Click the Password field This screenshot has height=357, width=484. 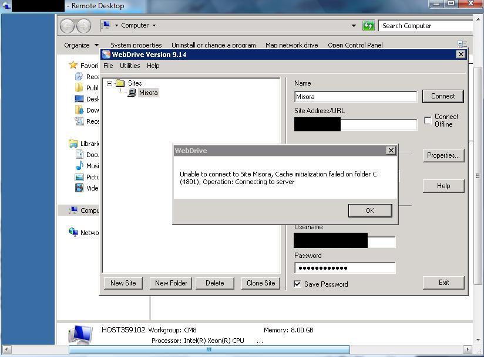pyautogui.click(x=345, y=268)
